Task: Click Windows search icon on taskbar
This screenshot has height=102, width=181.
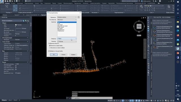Action: pyautogui.click(x=178, y=6)
